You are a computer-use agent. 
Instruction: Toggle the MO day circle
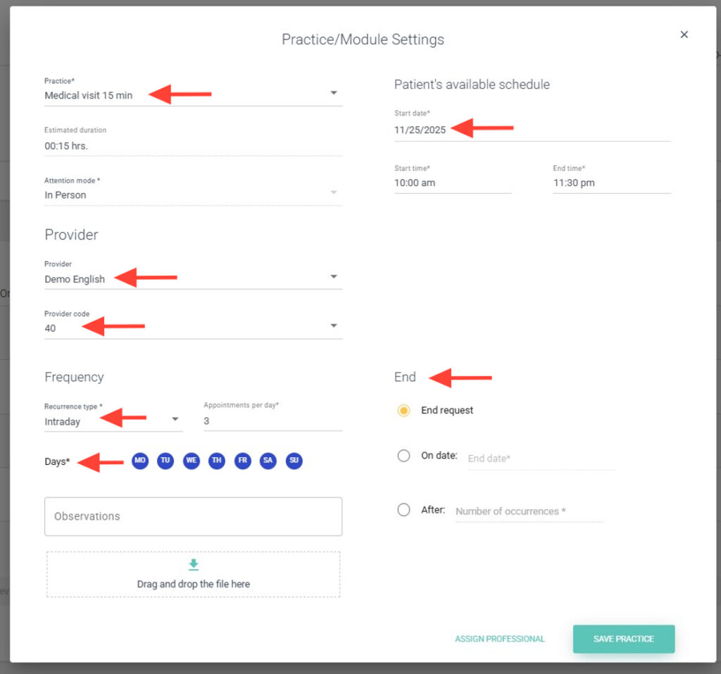(x=140, y=461)
